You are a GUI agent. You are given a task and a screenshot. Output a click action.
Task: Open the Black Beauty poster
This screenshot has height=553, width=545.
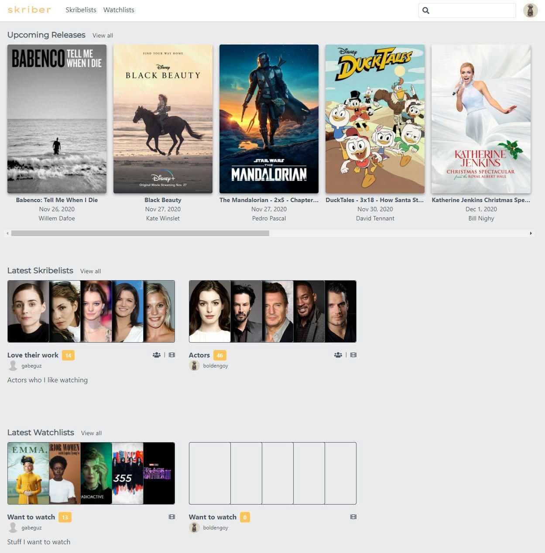[163, 119]
